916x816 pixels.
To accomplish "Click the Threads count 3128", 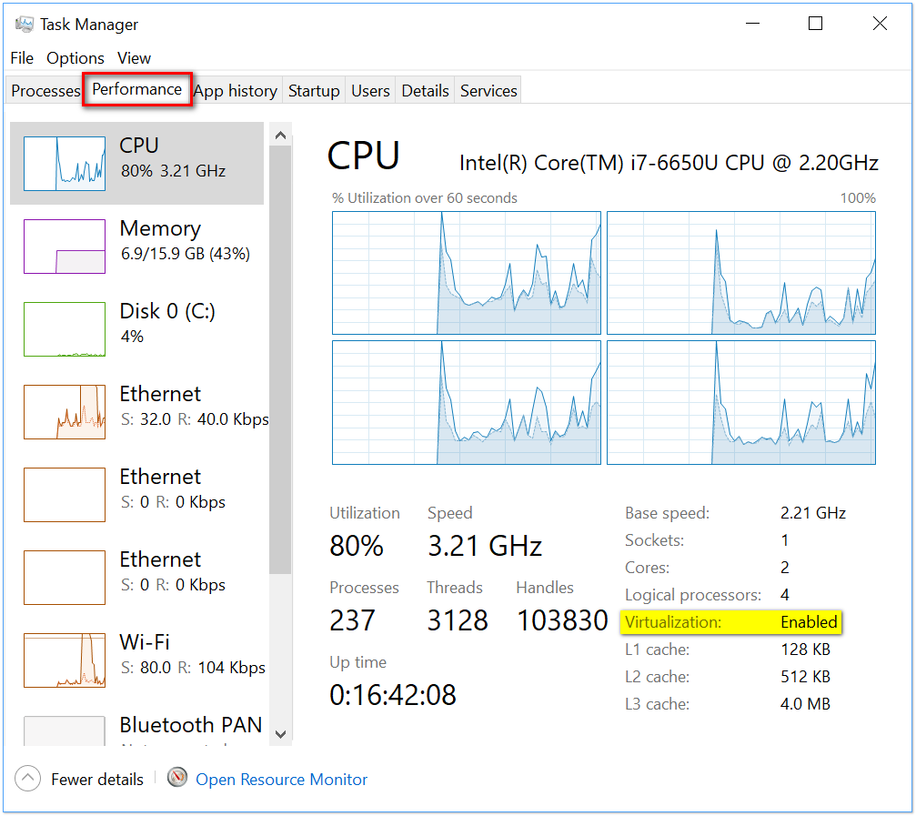I will pos(458,620).
